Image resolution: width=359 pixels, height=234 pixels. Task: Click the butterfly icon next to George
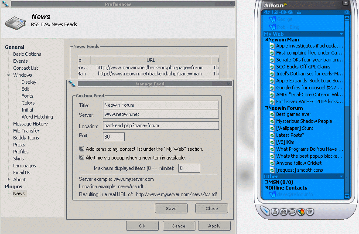273,20
